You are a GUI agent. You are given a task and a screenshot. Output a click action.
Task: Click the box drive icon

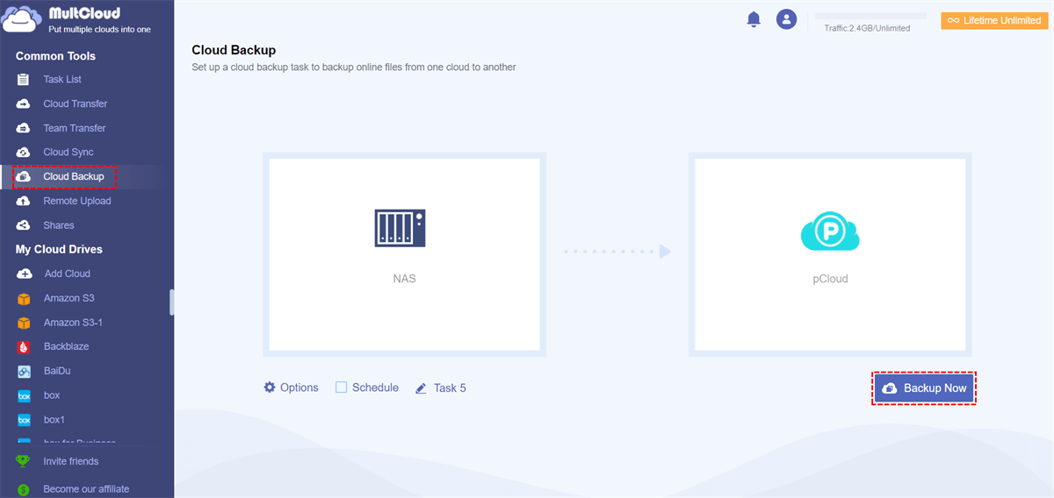click(x=25, y=396)
